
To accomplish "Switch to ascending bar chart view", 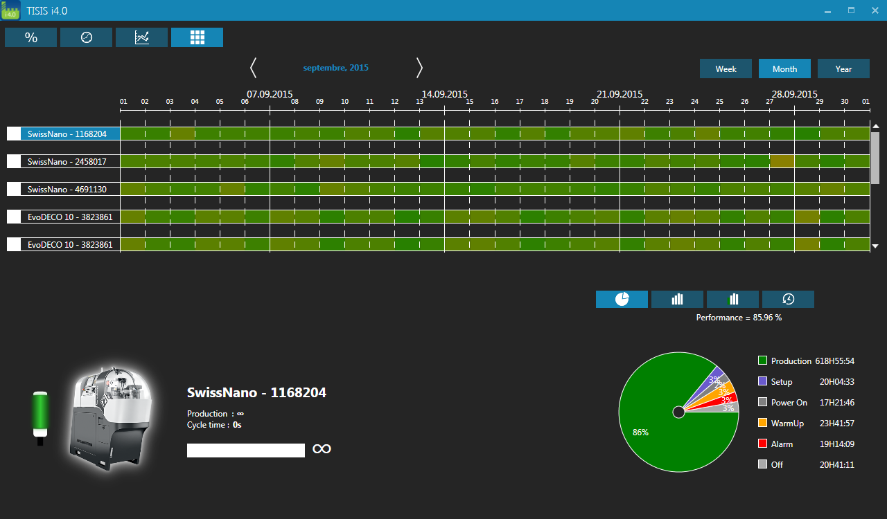I will [x=677, y=299].
